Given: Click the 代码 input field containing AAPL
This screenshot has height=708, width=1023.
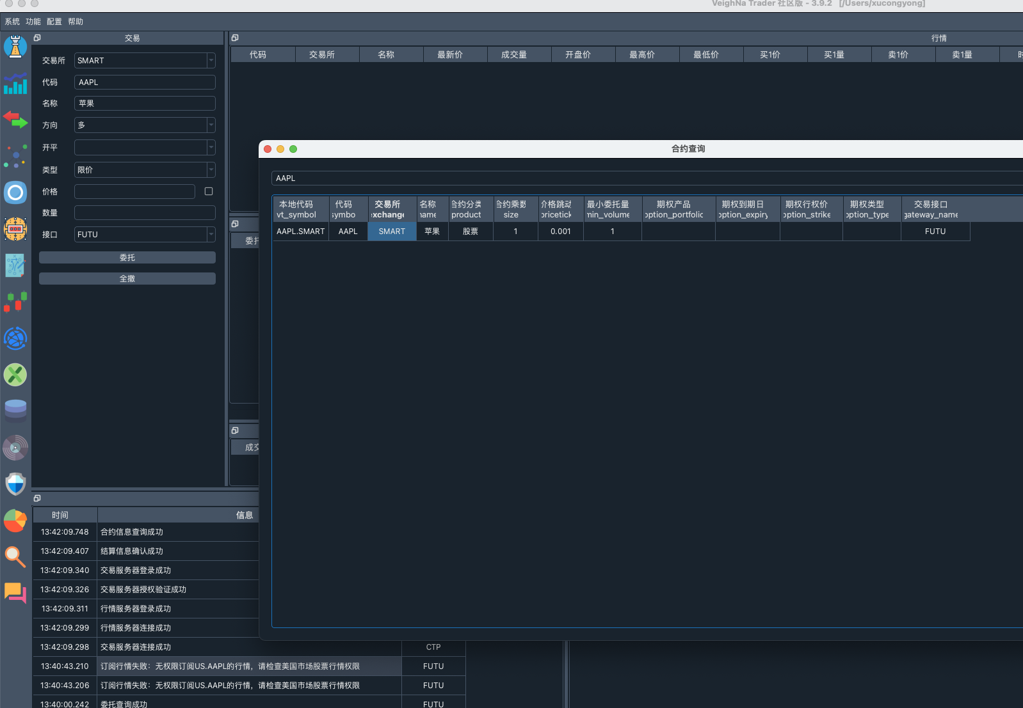Looking at the screenshot, I should (145, 82).
